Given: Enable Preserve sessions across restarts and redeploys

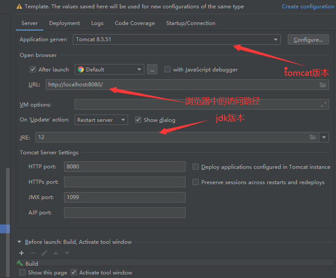Looking at the screenshot, I should (196, 182).
